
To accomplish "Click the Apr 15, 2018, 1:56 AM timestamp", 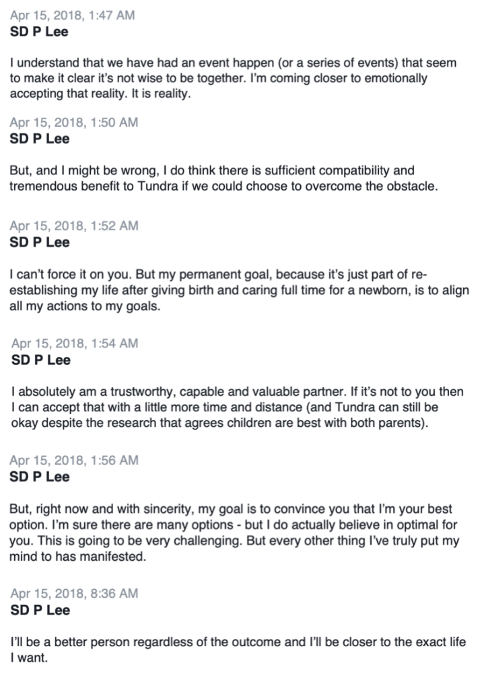I will [x=73, y=460].
